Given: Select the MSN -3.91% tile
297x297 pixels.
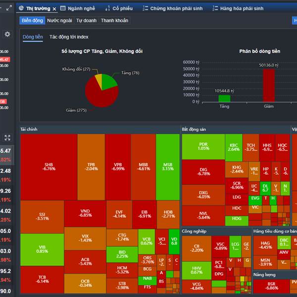Looking at the screenshot, I should [265, 262].
